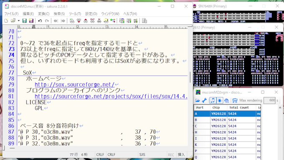
Task: Follow the sourceforge.net/projects/sox files link
Action: (111, 97)
